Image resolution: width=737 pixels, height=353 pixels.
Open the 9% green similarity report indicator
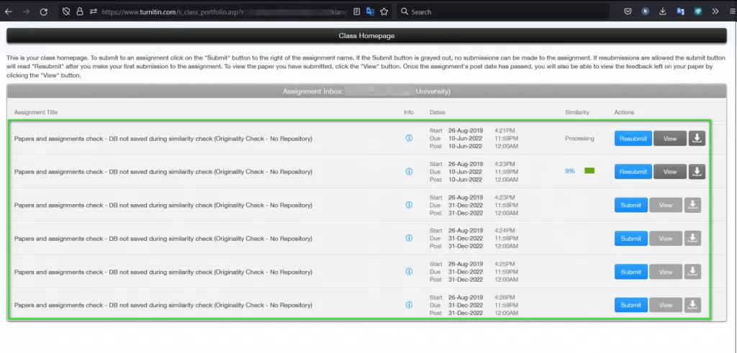pos(589,171)
